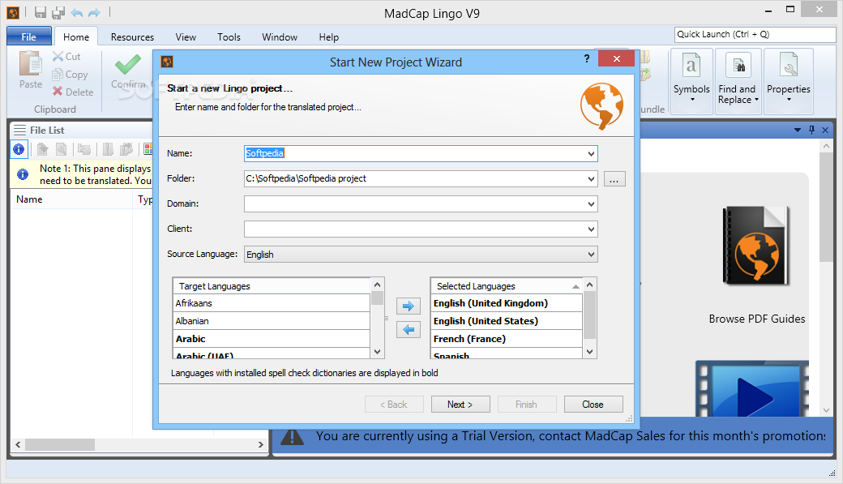The width and height of the screenshot is (843, 484).
Task: Click the Name column header in File List
Action: tap(71, 199)
